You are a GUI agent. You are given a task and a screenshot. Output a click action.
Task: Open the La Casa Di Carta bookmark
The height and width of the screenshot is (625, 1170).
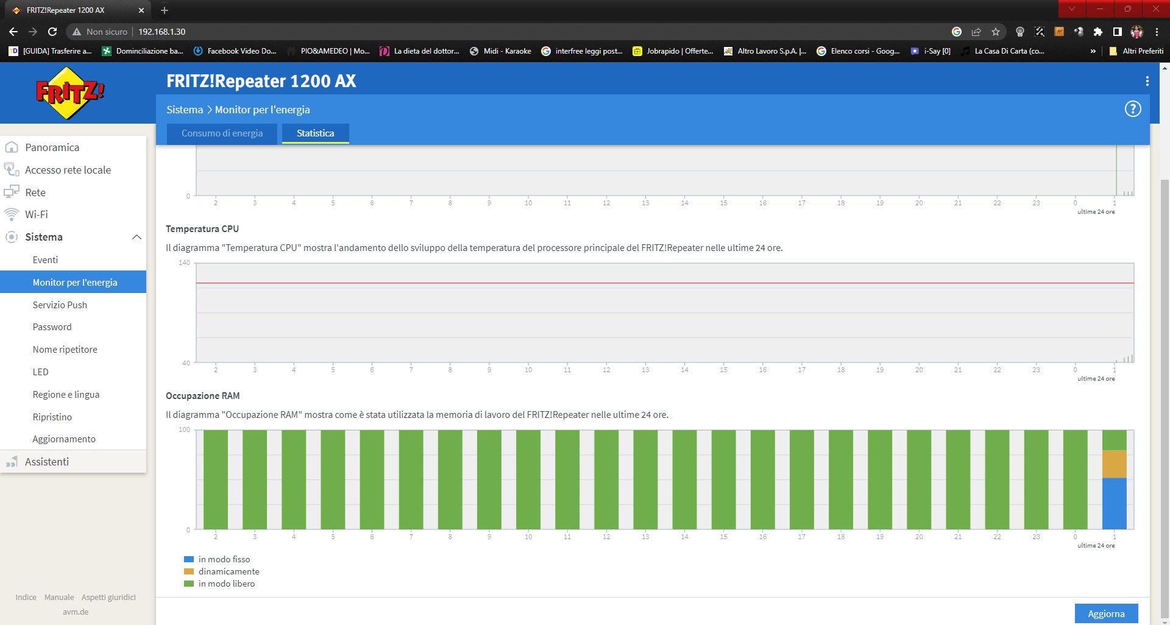[x=1003, y=51]
